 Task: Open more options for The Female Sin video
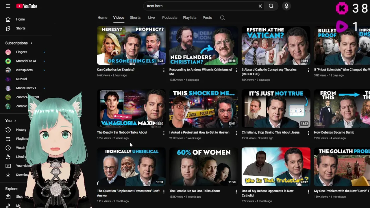[236, 192]
